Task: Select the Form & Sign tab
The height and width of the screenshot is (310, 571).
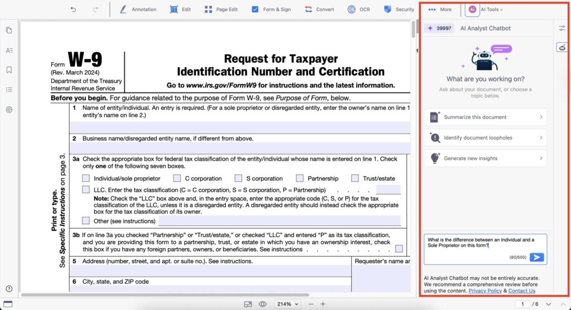Action: [272, 9]
